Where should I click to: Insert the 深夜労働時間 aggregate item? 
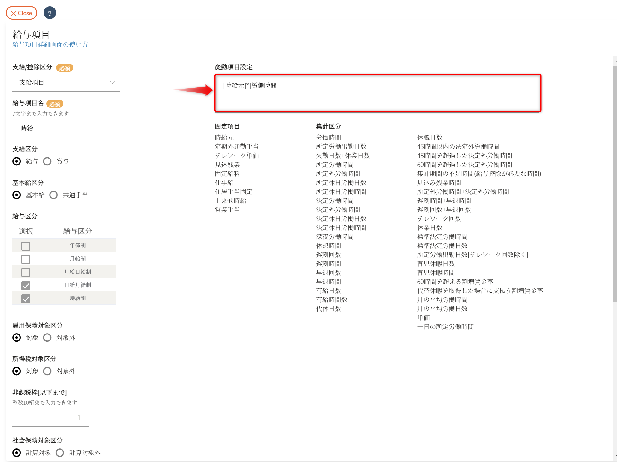pyautogui.click(x=335, y=237)
